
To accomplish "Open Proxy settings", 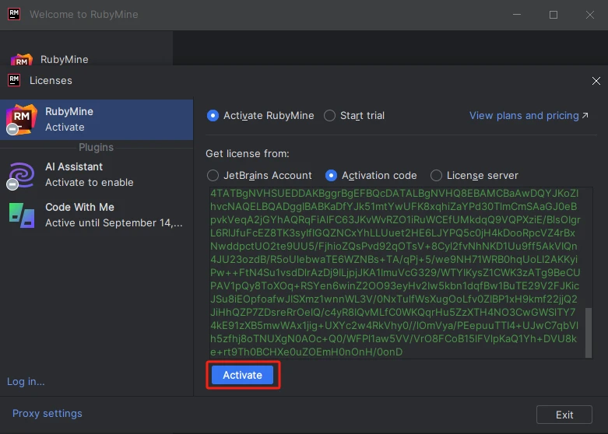I will tap(47, 413).
